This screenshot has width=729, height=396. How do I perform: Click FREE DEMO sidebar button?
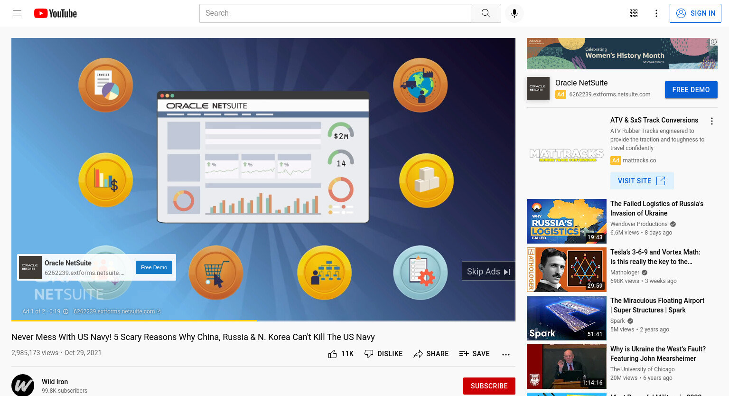point(691,90)
